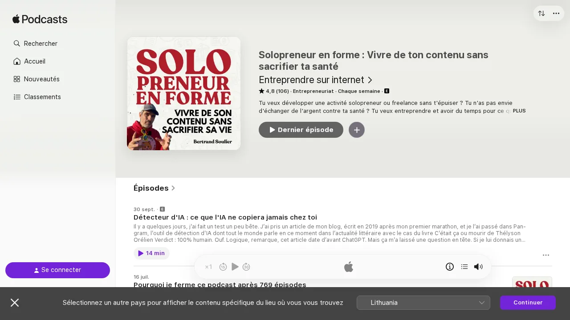Show episode info in player
The width and height of the screenshot is (570, 320).
coord(450,267)
